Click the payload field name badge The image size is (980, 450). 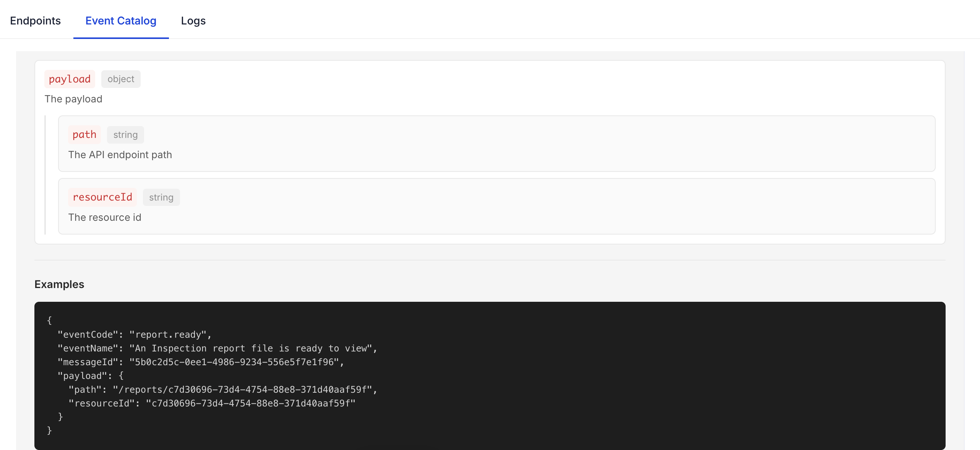[x=70, y=79]
